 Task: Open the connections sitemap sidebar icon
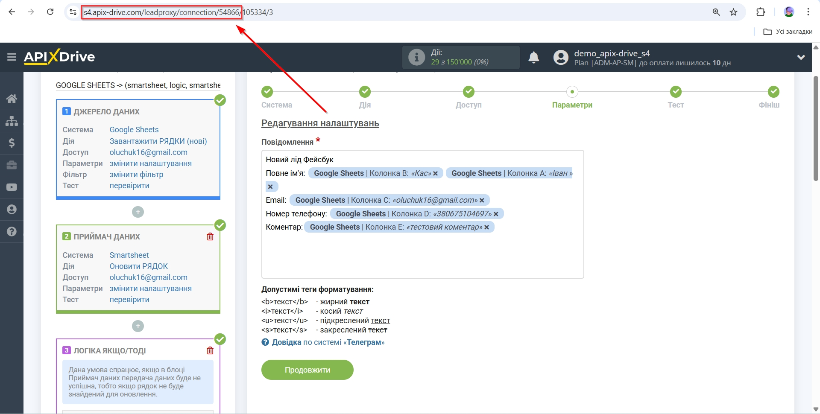pyautogui.click(x=12, y=121)
